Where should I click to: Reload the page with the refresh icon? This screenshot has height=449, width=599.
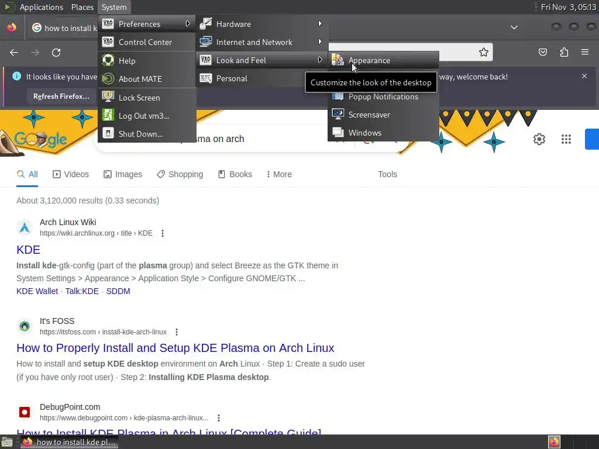point(56,52)
